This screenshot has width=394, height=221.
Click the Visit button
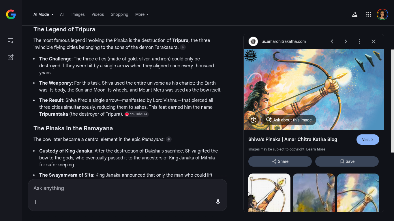(368, 140)
